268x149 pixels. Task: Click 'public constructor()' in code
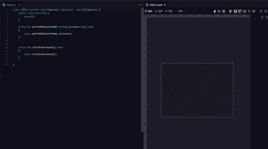32,13
